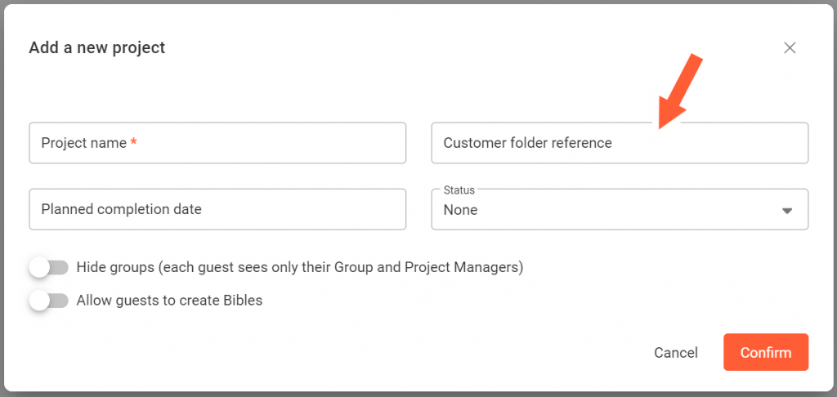This screenshot has width=837, height=397.
Task: Click the orange arrow annotation
Action: click(x=680, y=91)
